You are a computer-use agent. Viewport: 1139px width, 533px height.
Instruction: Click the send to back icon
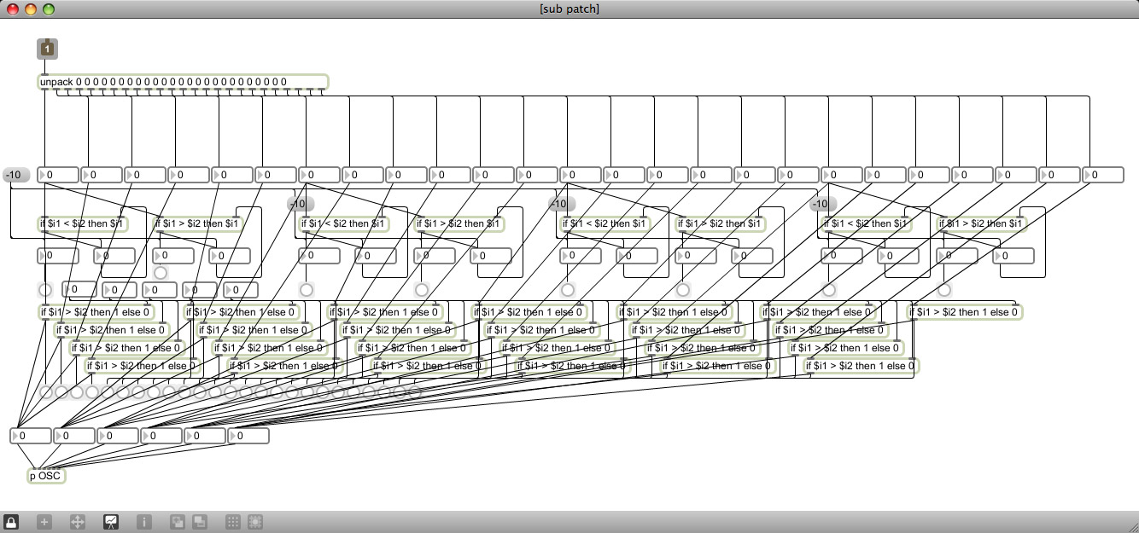click(198, 521)
